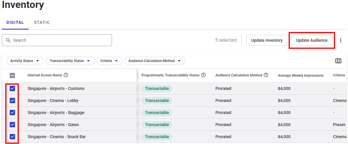Uncheck Singapore - Airports - Customs row

click(12, 88)
